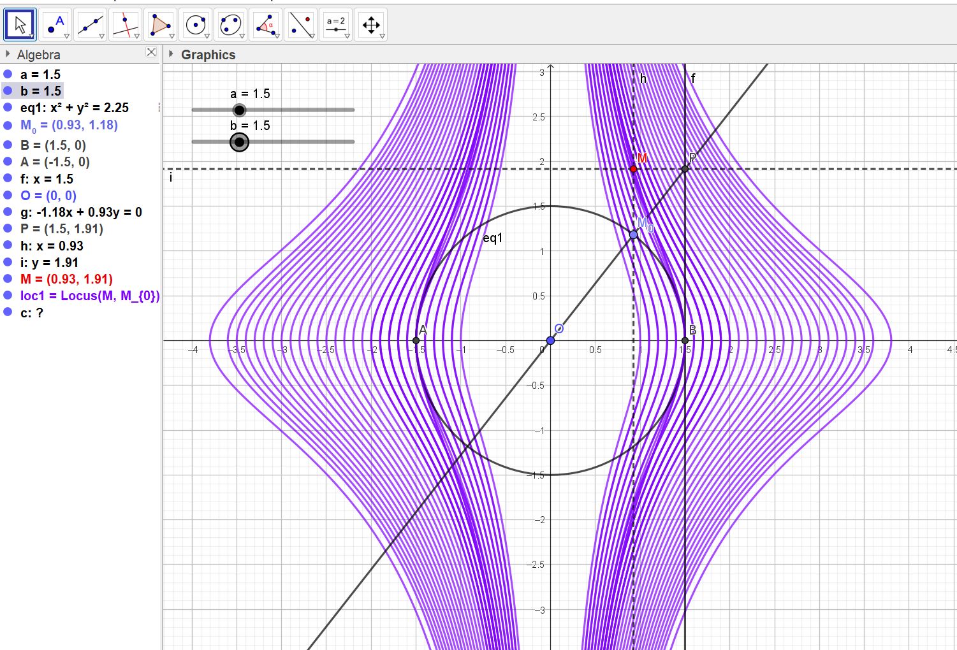Viewport: 957px width, 650px height.
Task: Select the Reflect about Line tool
Action: tap(300, 25)
